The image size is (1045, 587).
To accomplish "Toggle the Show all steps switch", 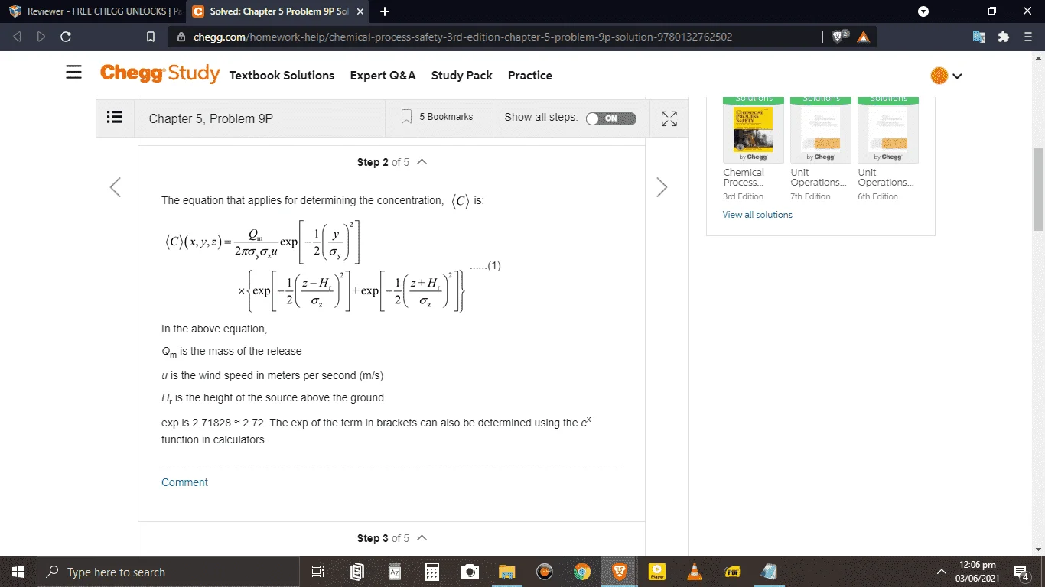I will coord(610,118).
